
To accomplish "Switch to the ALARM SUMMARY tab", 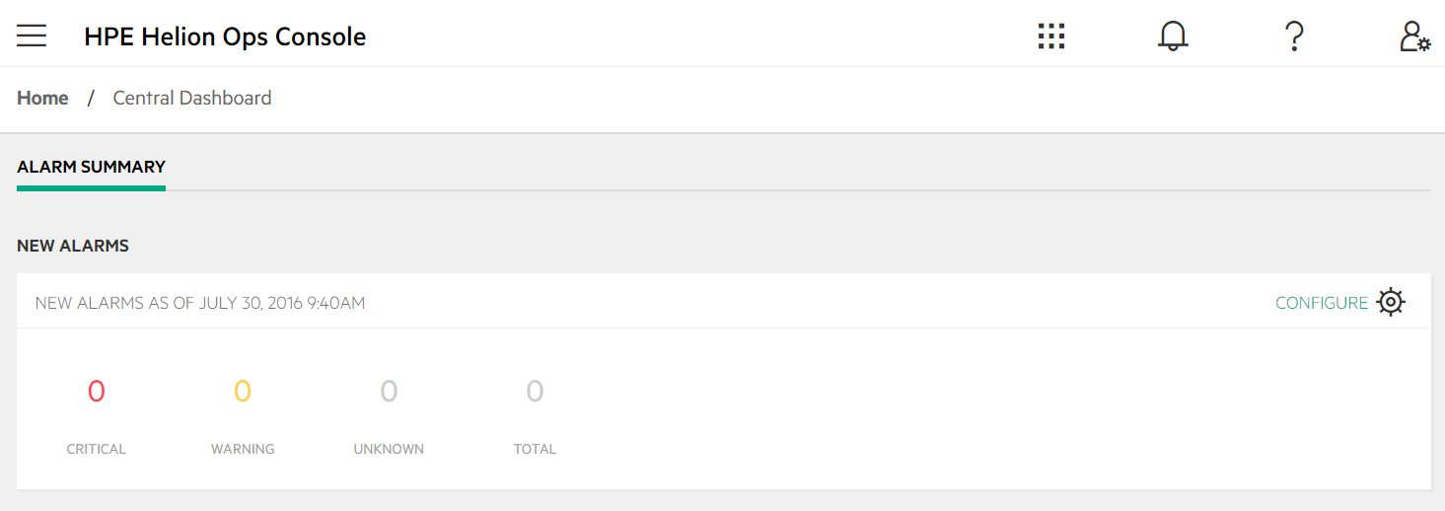I will [91, 167].
